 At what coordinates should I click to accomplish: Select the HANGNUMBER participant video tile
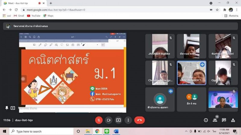click(192, 73)
